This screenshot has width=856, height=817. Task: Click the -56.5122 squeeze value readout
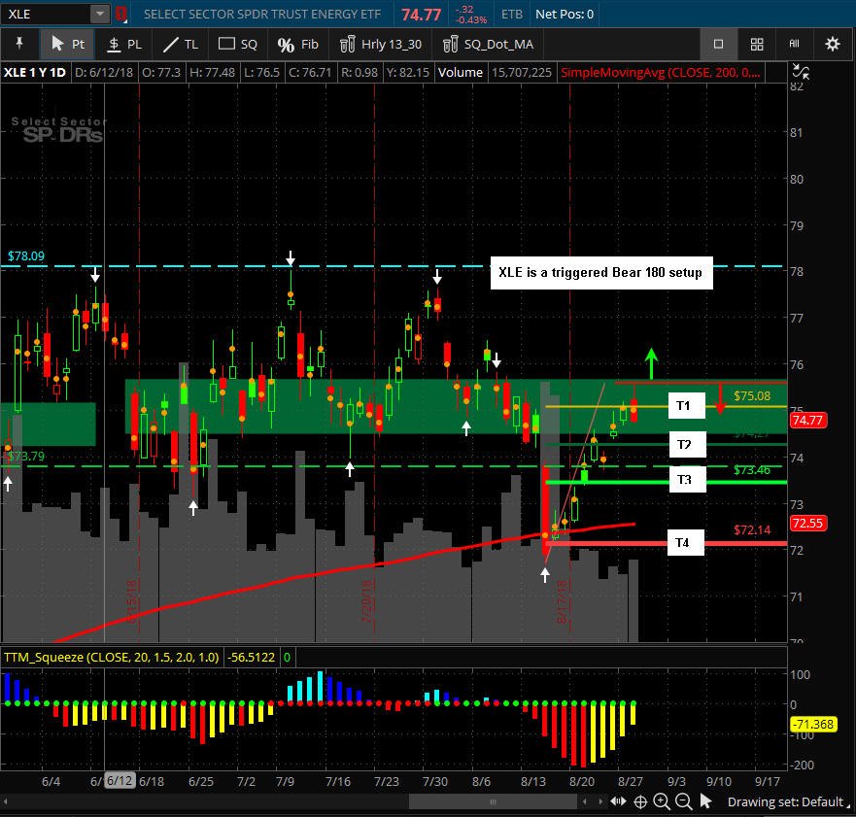[x=251, y=657]
